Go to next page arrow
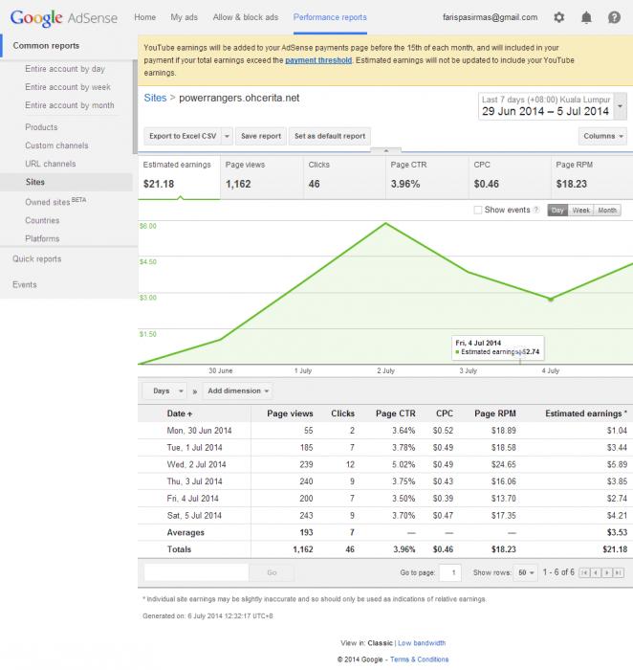Image resolution: width=633 pixels, height=670 pixels. [606, 572]
